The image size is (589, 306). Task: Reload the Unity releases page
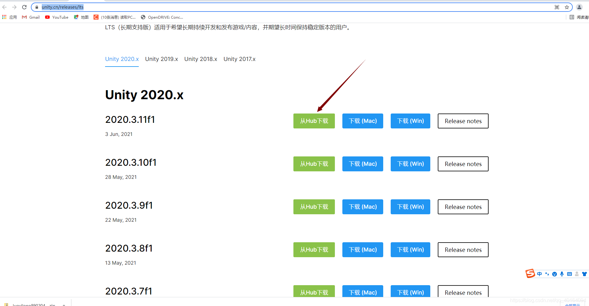coord(24,7)
